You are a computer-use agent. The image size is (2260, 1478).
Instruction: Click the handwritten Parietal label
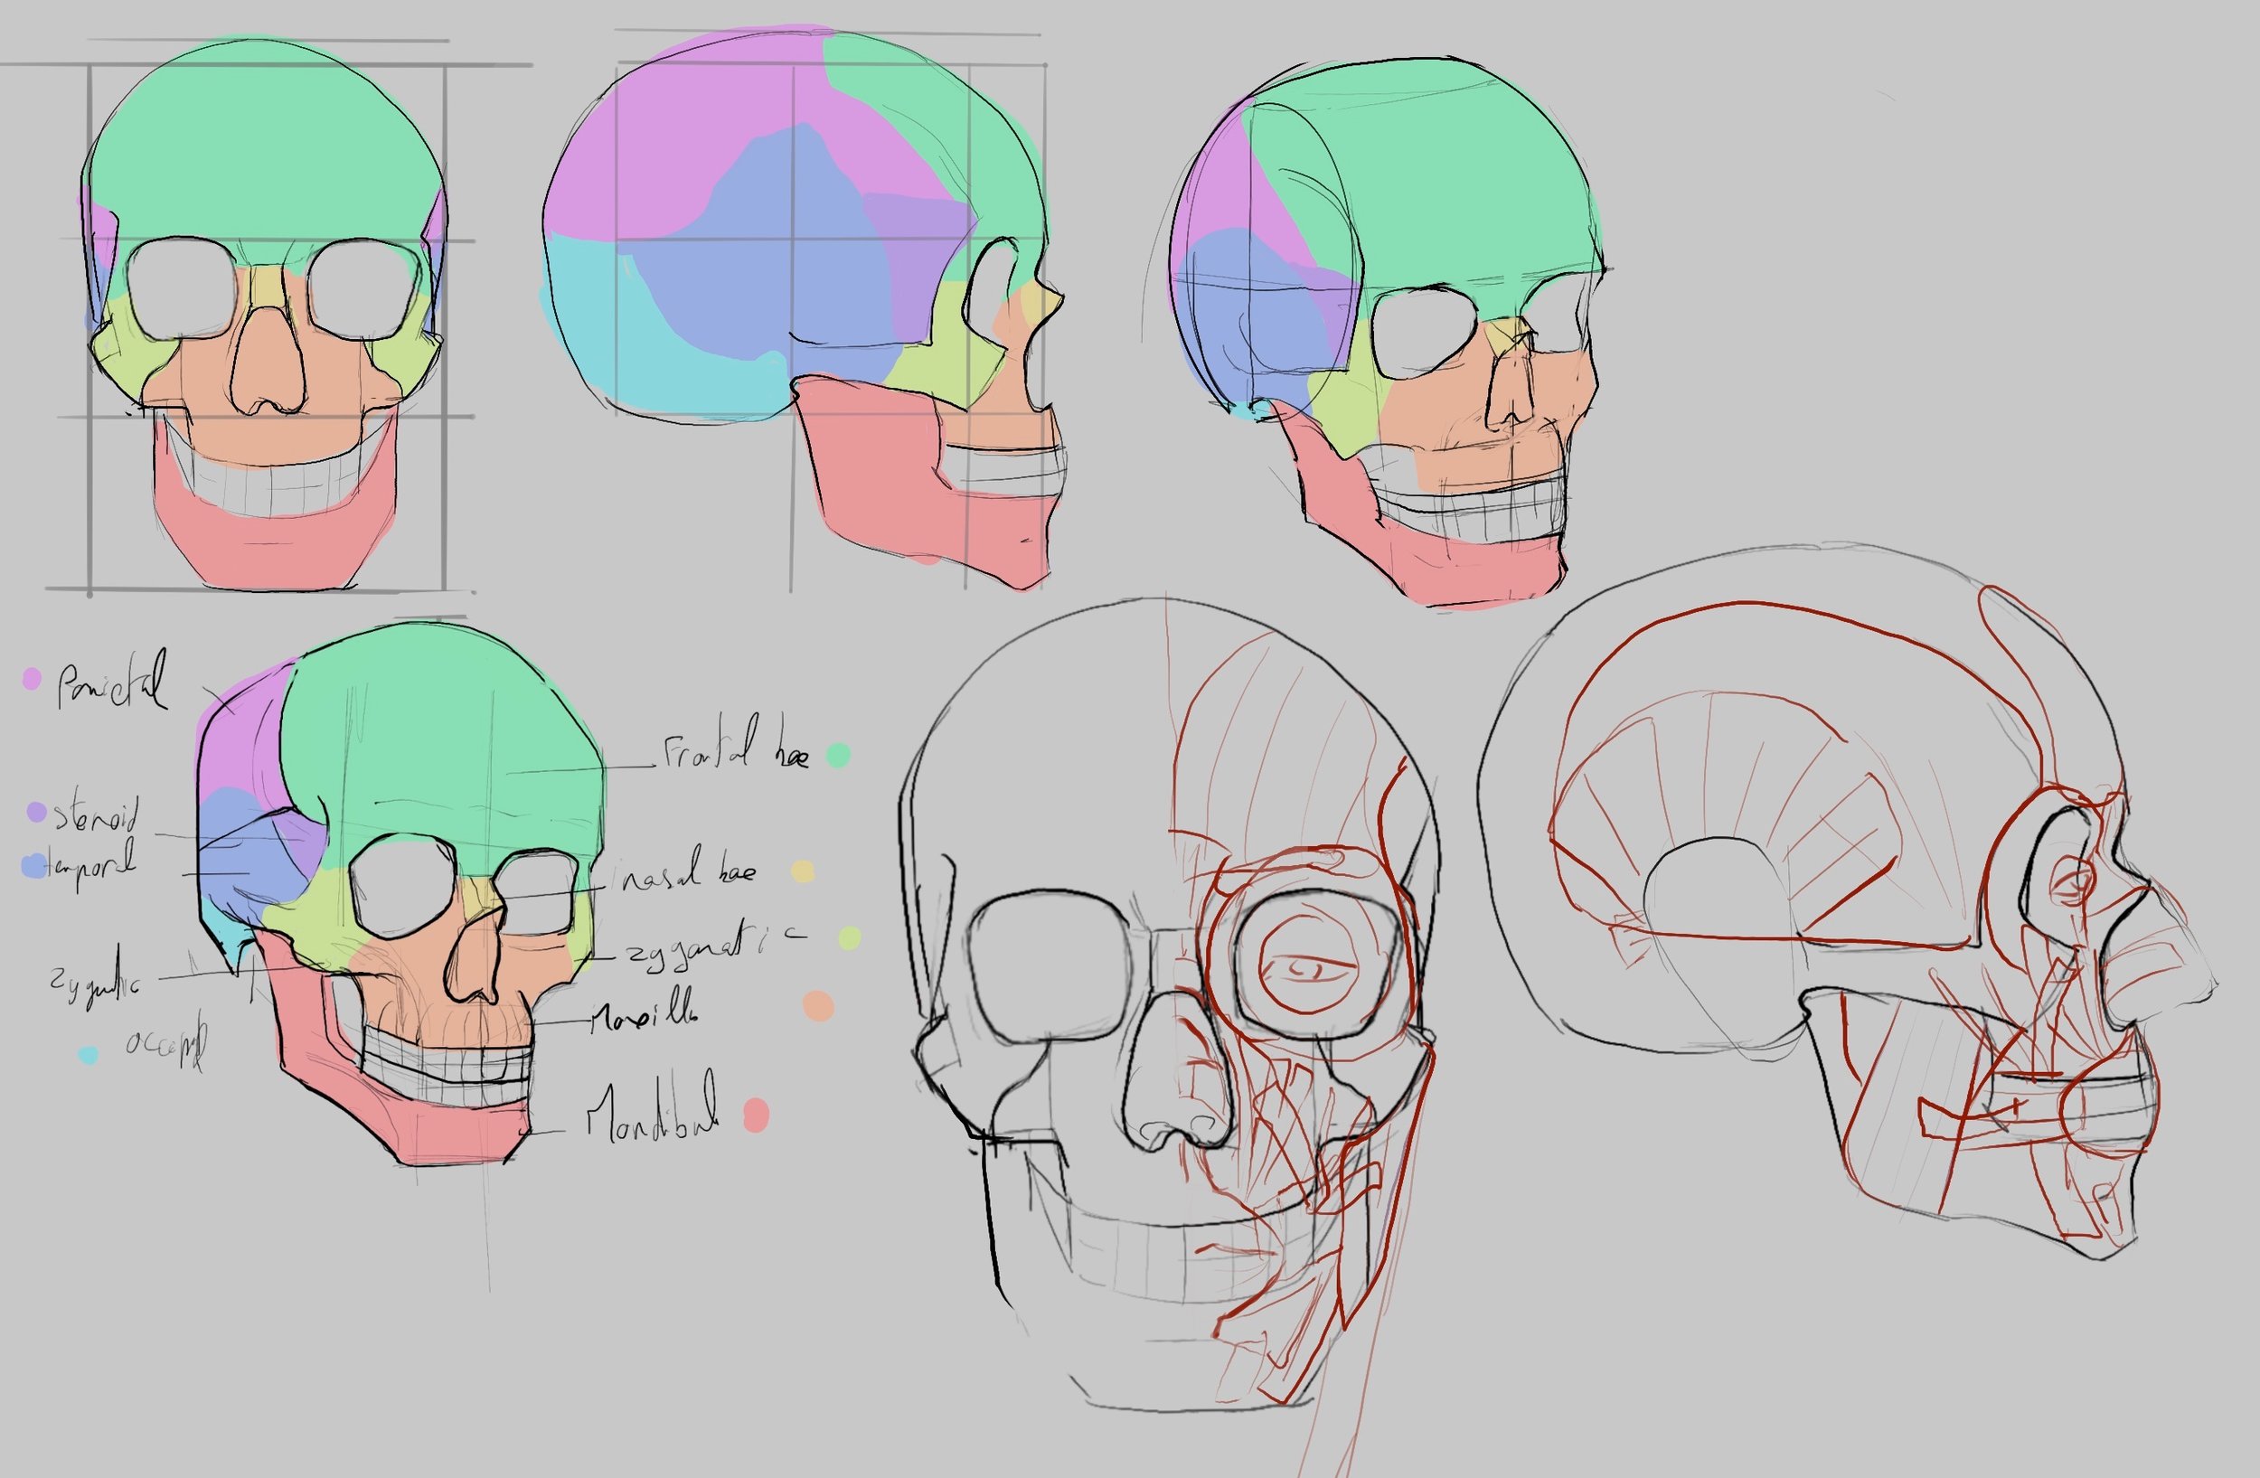(x=112, y=682)
